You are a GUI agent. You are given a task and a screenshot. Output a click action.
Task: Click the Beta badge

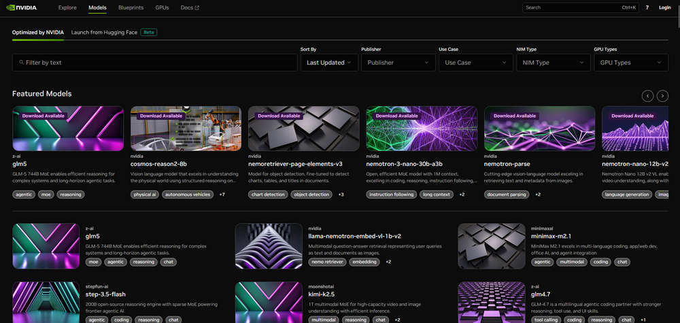149,33
